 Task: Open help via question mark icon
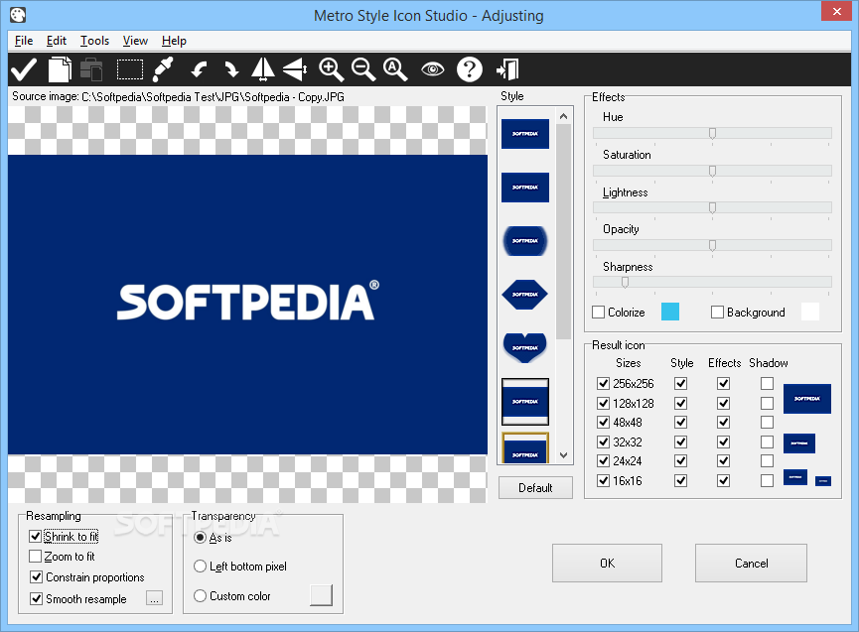470,69
